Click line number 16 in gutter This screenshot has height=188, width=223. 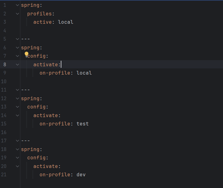coord(4,132)
